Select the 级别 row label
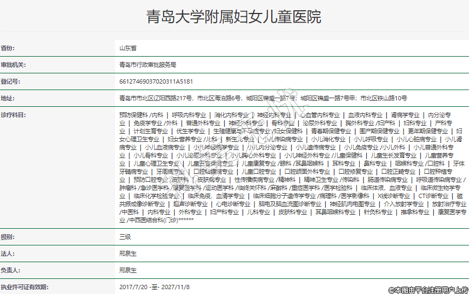This screenshot has height=294, width=469. click(x=8, y=237)
